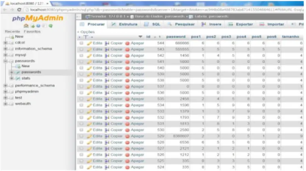Click the pencil Edita icon in row 524
The width and height of the screenshot is (306, 171).
click(89, 167)
